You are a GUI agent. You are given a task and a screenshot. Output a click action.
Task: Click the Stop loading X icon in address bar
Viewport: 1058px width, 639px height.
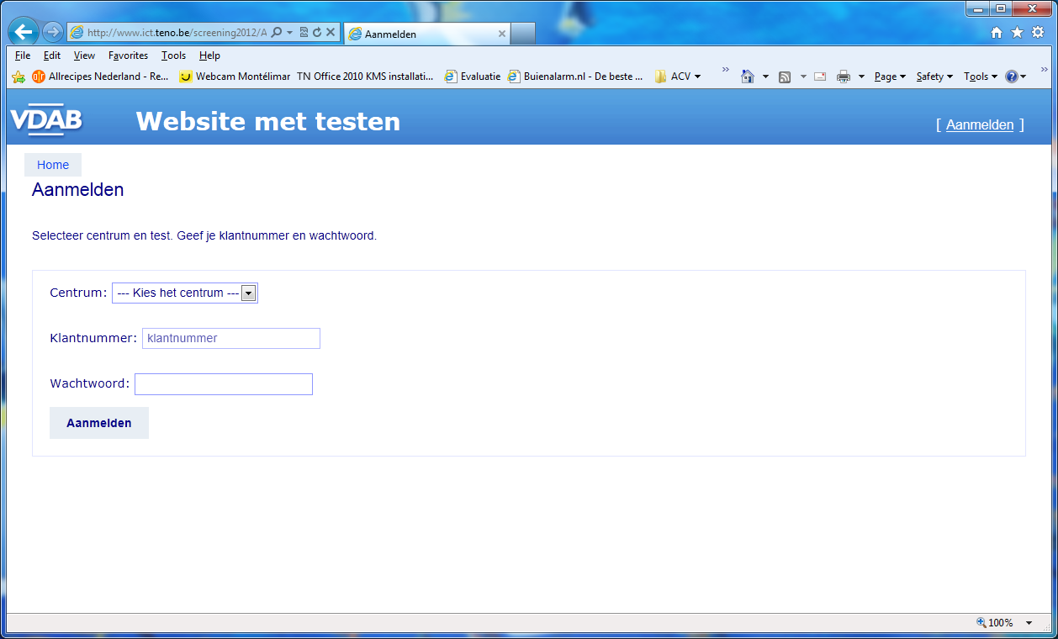point(331,33)
